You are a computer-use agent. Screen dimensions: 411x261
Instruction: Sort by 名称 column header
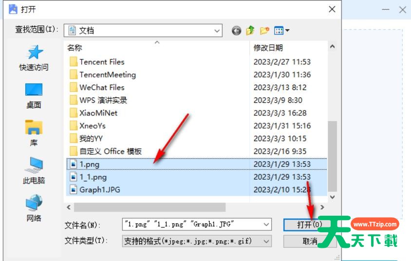pyautogui.click(x=75, y=48)
